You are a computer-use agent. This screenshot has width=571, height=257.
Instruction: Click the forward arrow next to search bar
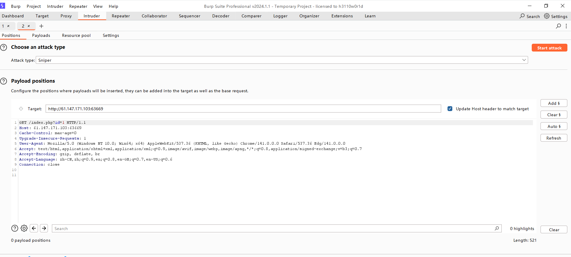coord(44,229)
